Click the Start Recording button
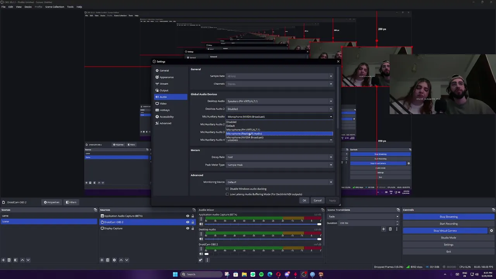 click(x=448, y=224)
